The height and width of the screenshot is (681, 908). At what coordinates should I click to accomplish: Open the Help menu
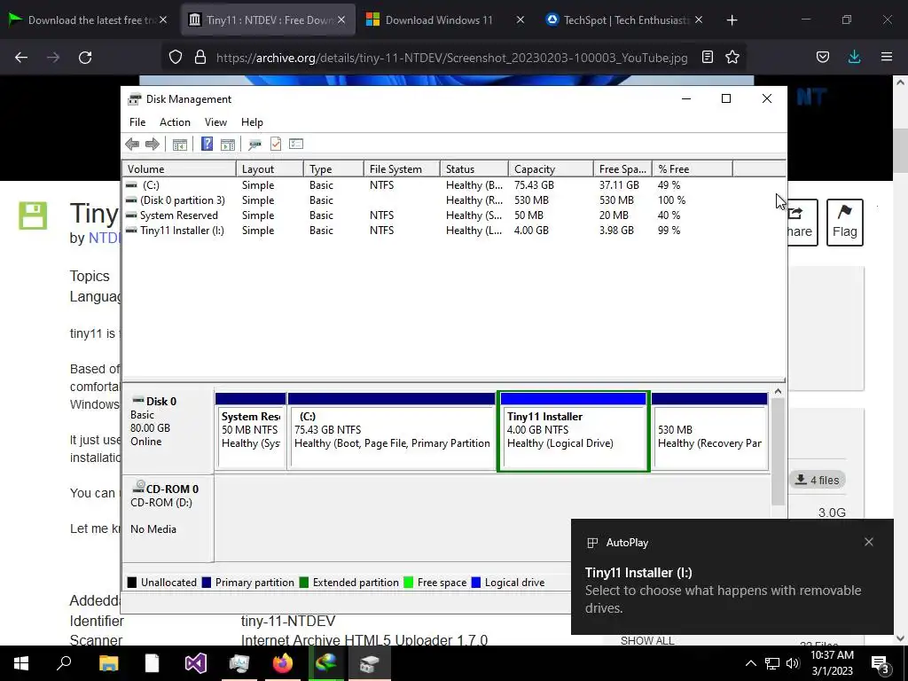click(252, 122)
